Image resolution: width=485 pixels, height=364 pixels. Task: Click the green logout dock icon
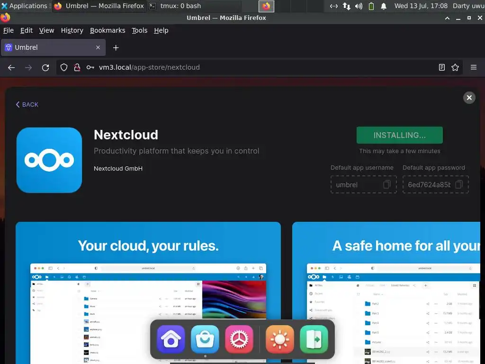[314, 339]
